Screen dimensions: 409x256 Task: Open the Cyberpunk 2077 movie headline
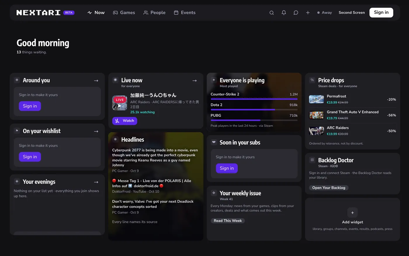(x=155, y=157)
